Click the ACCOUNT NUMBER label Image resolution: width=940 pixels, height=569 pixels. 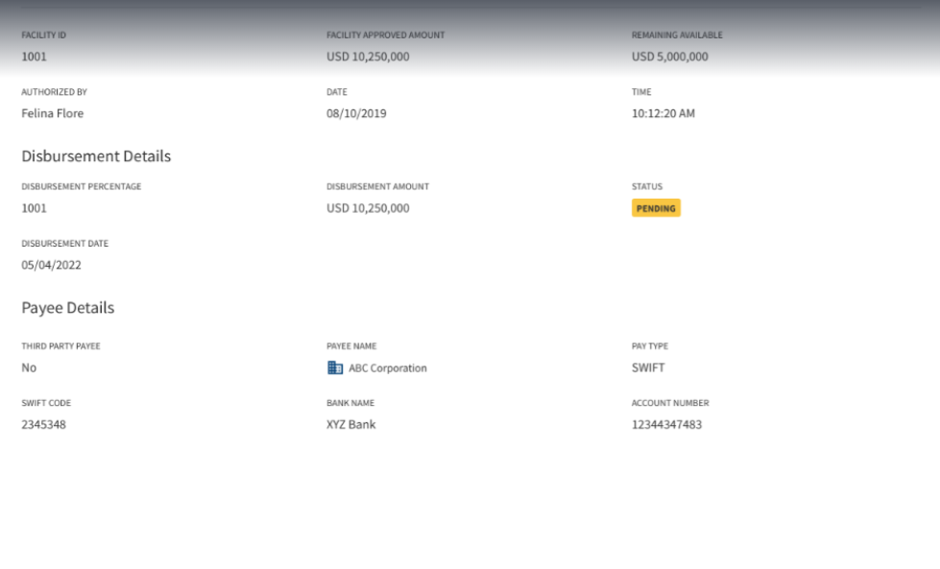click(x=670, y=402)
